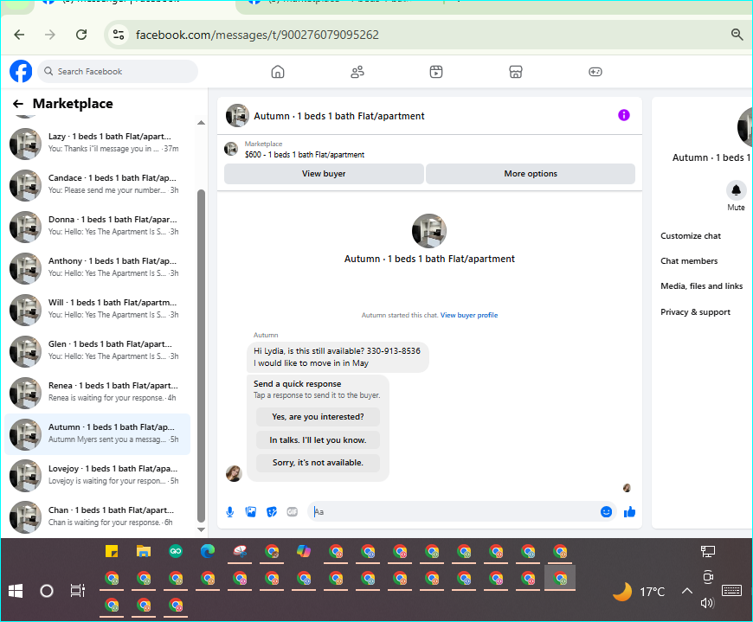The image size is (753, 622).
Task: Click the 17°C weather widget
Action: [x=640, y=591]
